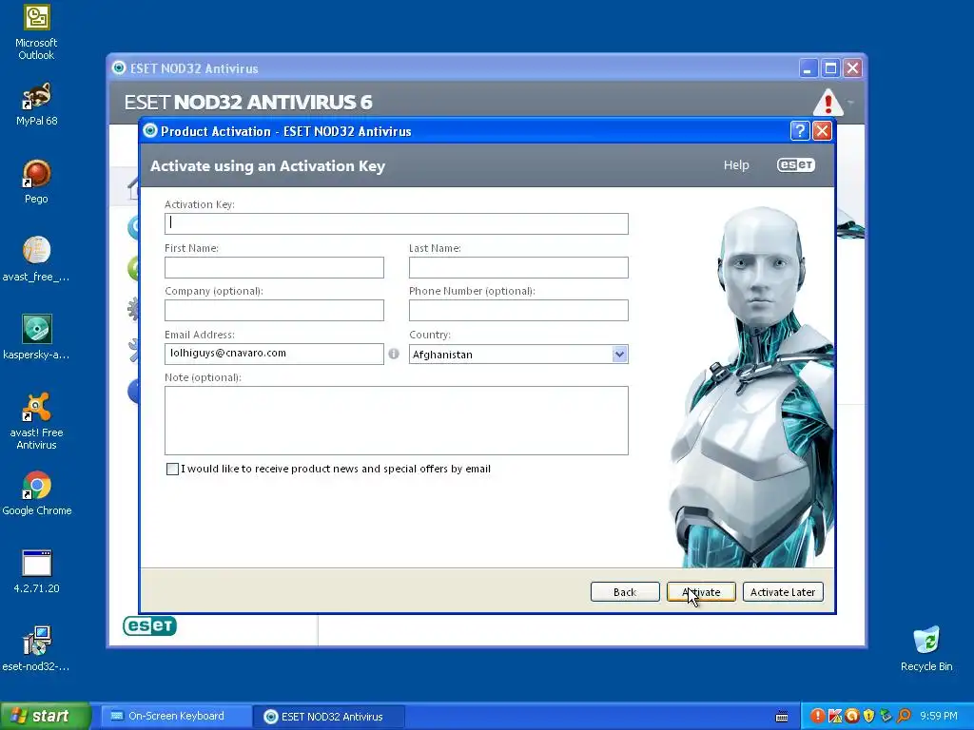Minimize the ESET NOD32 Antivirus main window
Image resolution: width=974 pixels, height=730 pixels.
[808, 68]
